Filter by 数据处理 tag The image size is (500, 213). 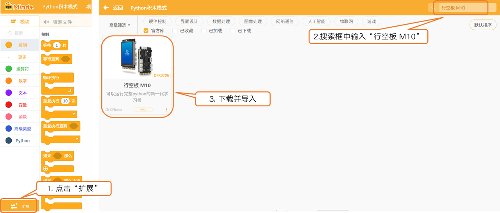coord(221,21)
